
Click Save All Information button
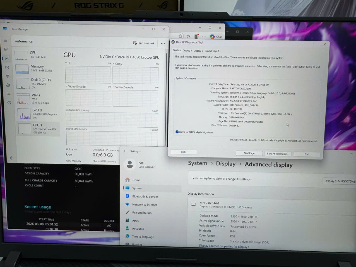pyautogui.click(x=277, y=154)
